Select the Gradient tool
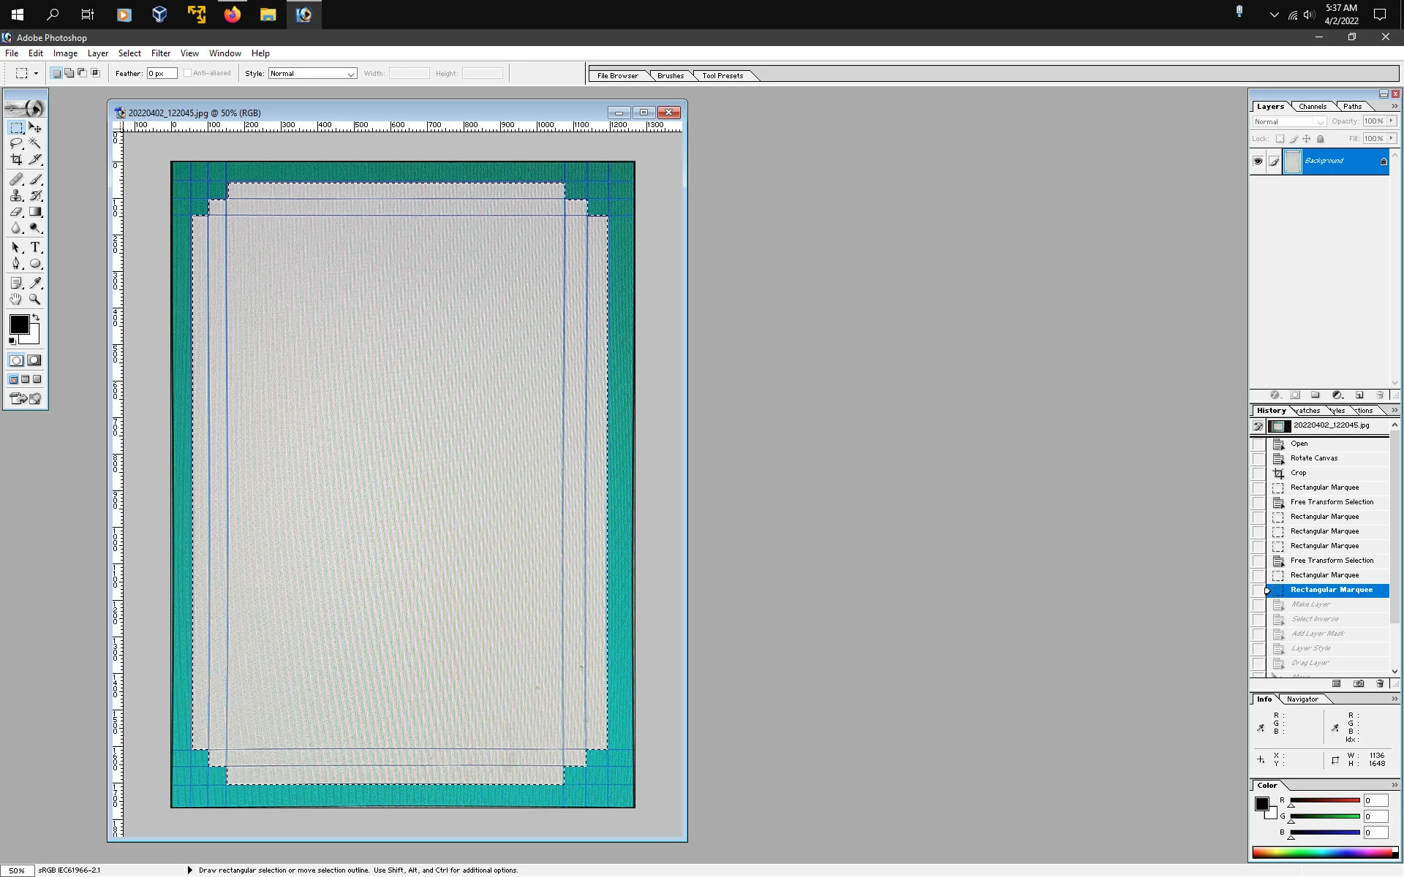The width and height of the screenshot is (1404, 877). coord(34,212)
